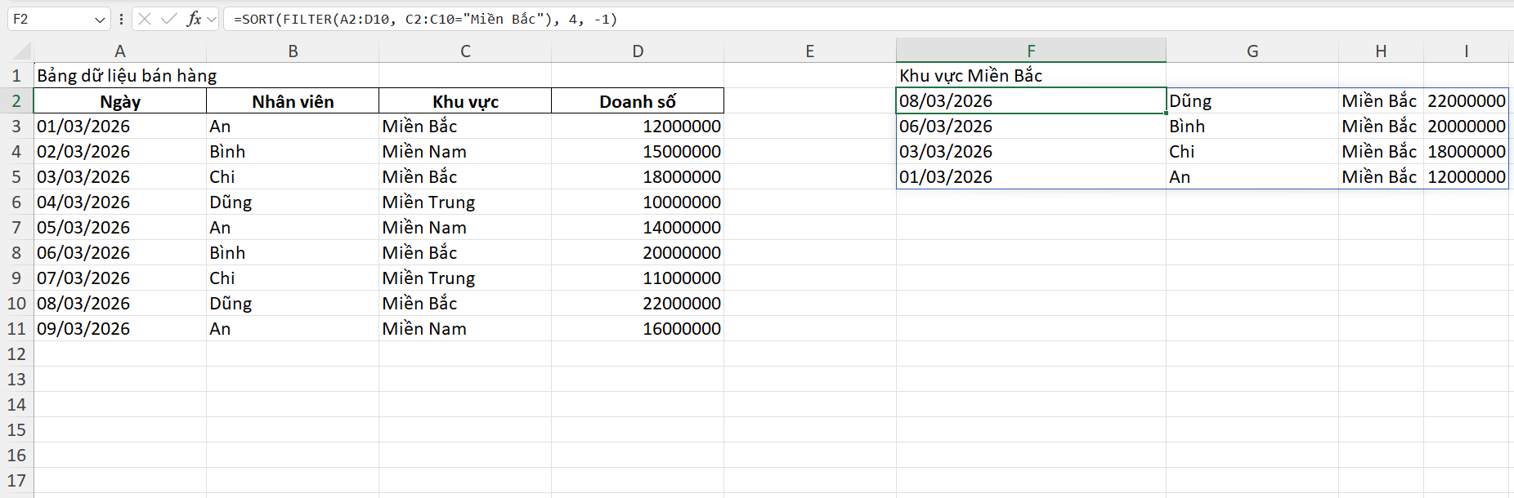This screenshot has width=1514, height=498.
Task: Select column F header
Action: [x=1031, y=51]
